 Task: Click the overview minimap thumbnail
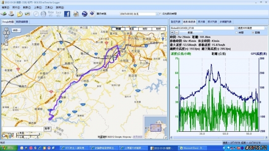(155, 128)
